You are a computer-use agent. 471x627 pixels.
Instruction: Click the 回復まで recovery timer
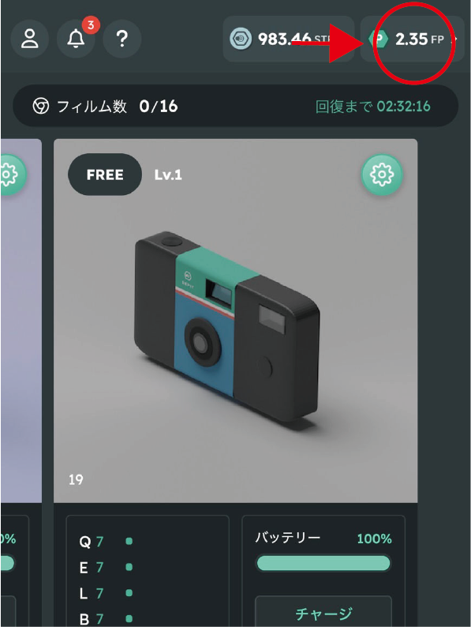tap(372, 107)
